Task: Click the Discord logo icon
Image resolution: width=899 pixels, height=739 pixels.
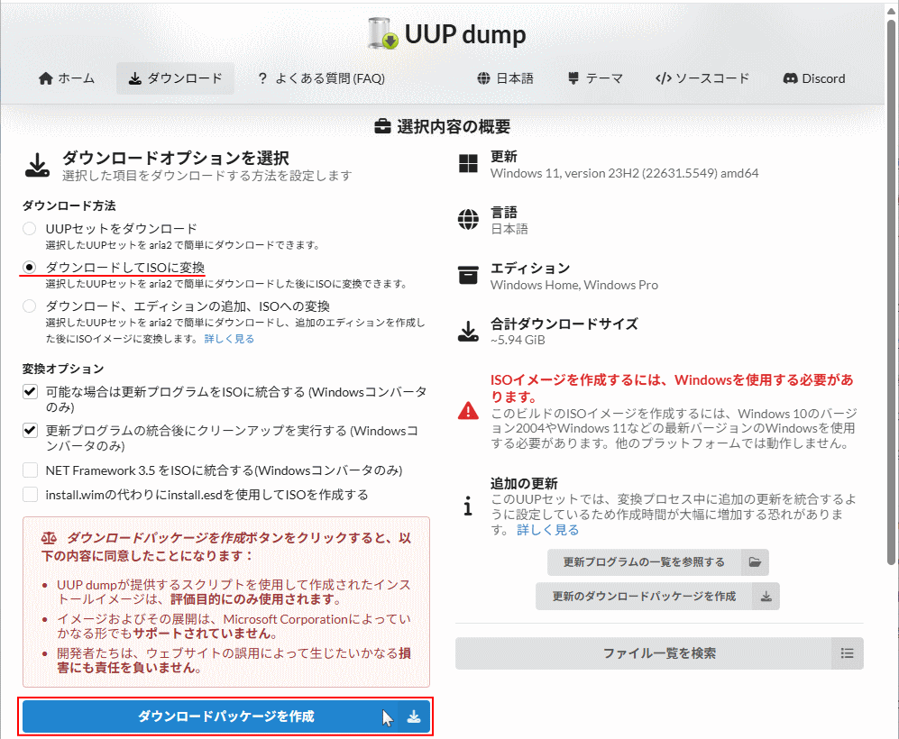Action: tap(791, 78)
